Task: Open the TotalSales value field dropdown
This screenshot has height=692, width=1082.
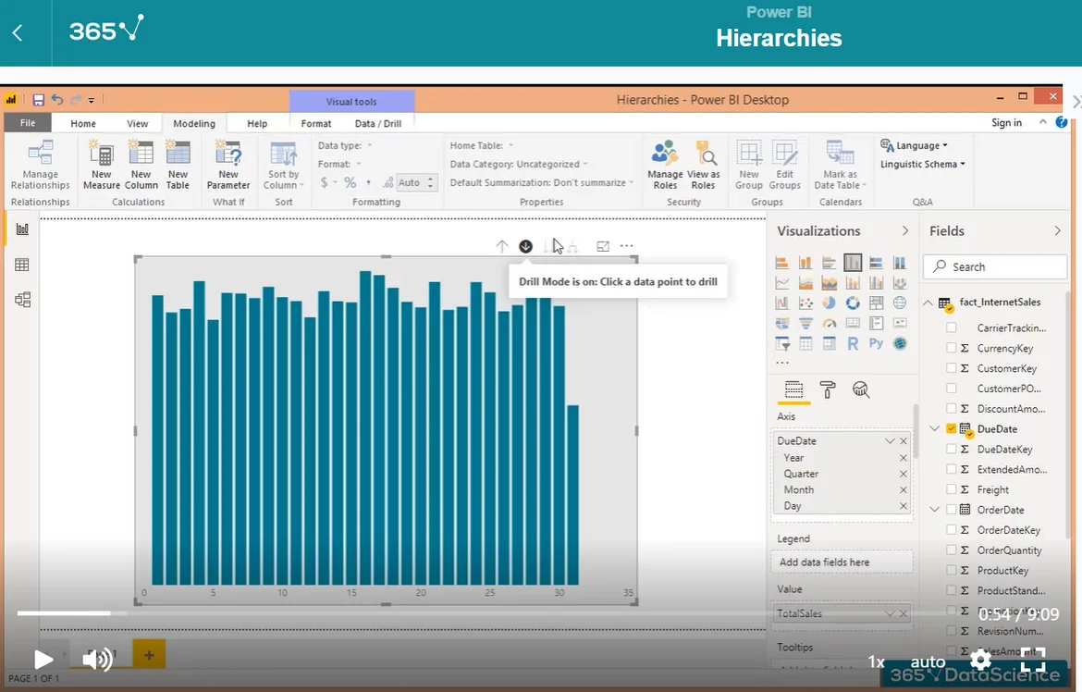Action: [x=890, y=613]
